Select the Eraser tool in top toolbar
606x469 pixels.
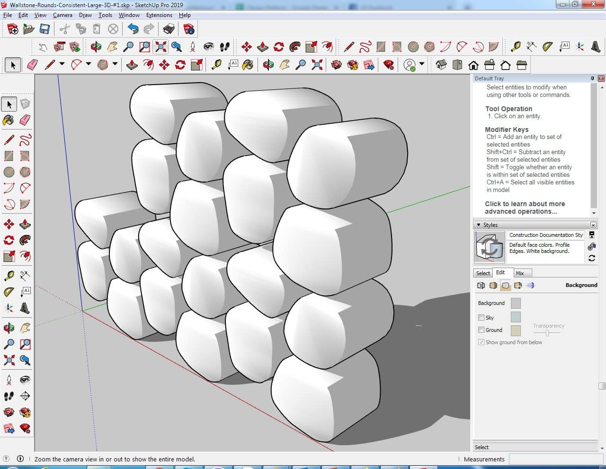coord(32,65)
